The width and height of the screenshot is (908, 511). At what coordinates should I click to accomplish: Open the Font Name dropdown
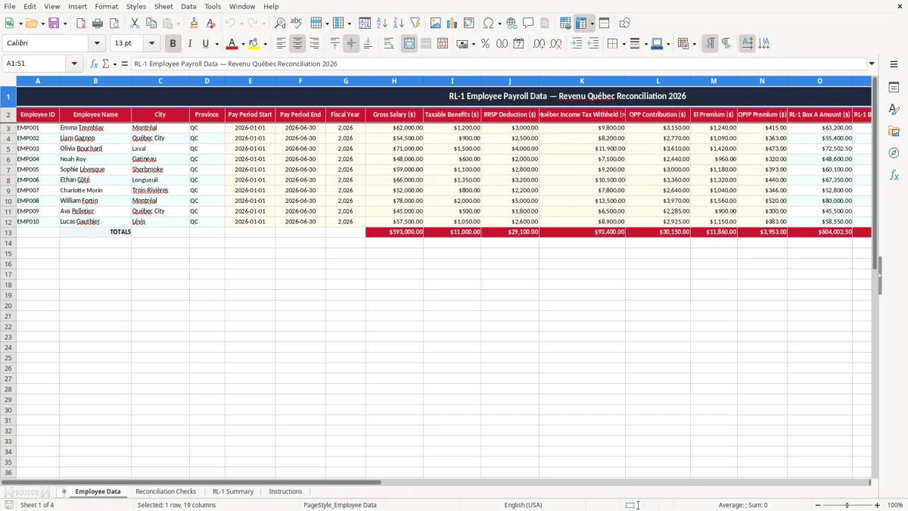(x=97, y=44)
